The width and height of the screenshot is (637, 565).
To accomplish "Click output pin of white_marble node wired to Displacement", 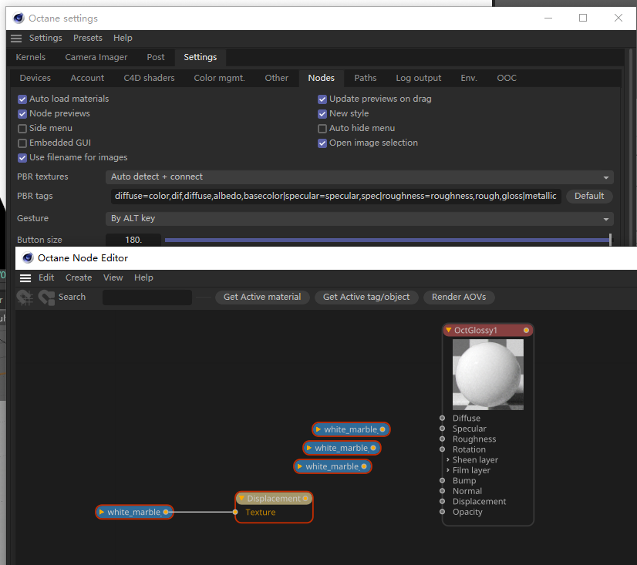I will click(x=166, y=512).
